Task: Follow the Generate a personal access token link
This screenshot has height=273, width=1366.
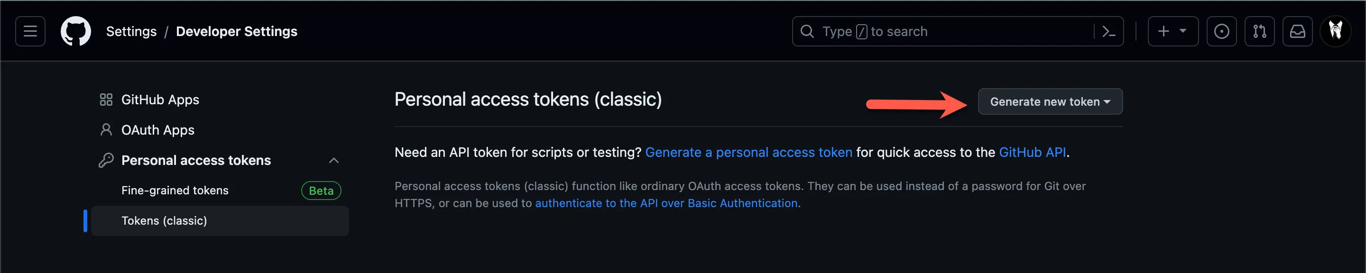Action: (x=748, y=152)
